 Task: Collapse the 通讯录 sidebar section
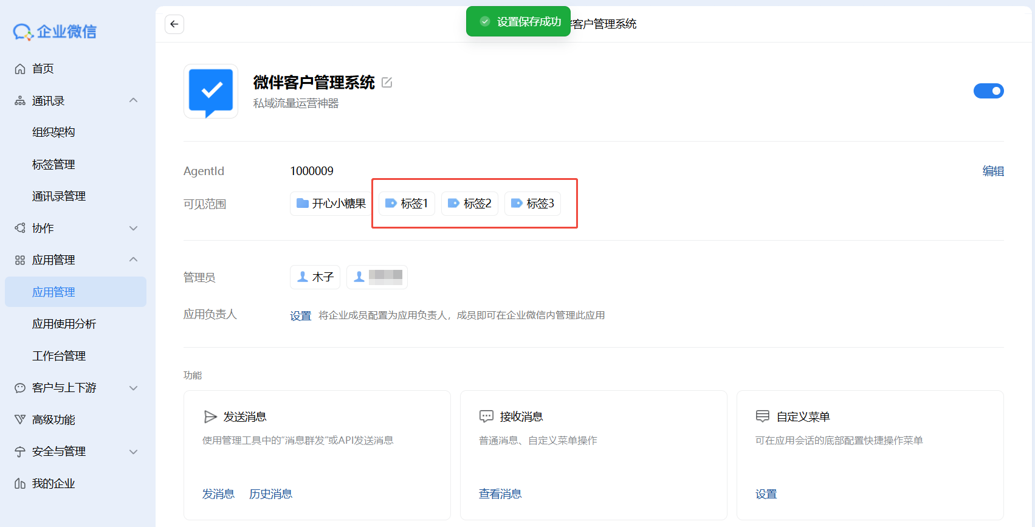(x=134, y=101)
